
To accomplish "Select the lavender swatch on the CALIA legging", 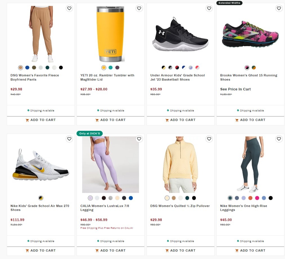I will pos(90,198).
